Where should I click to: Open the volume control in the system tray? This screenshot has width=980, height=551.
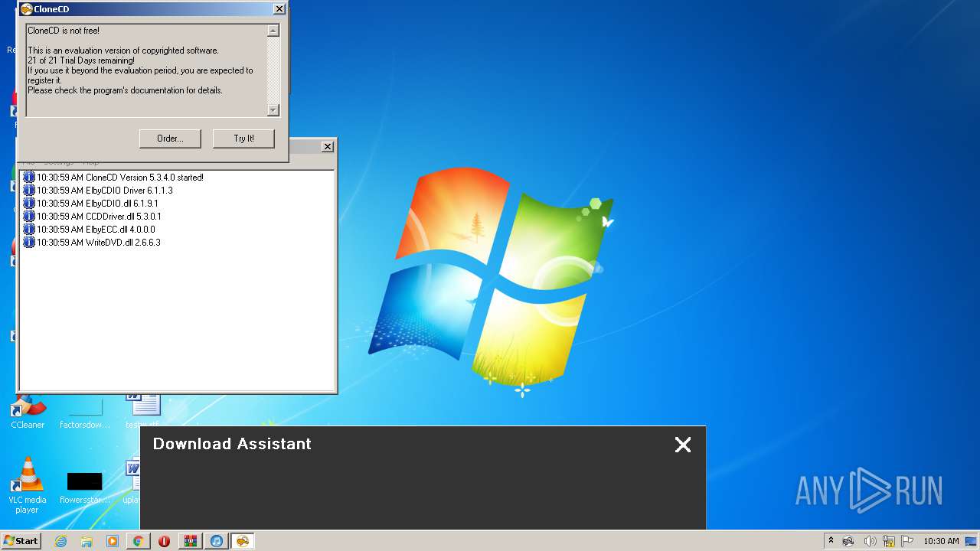click(x=870, y=541)
